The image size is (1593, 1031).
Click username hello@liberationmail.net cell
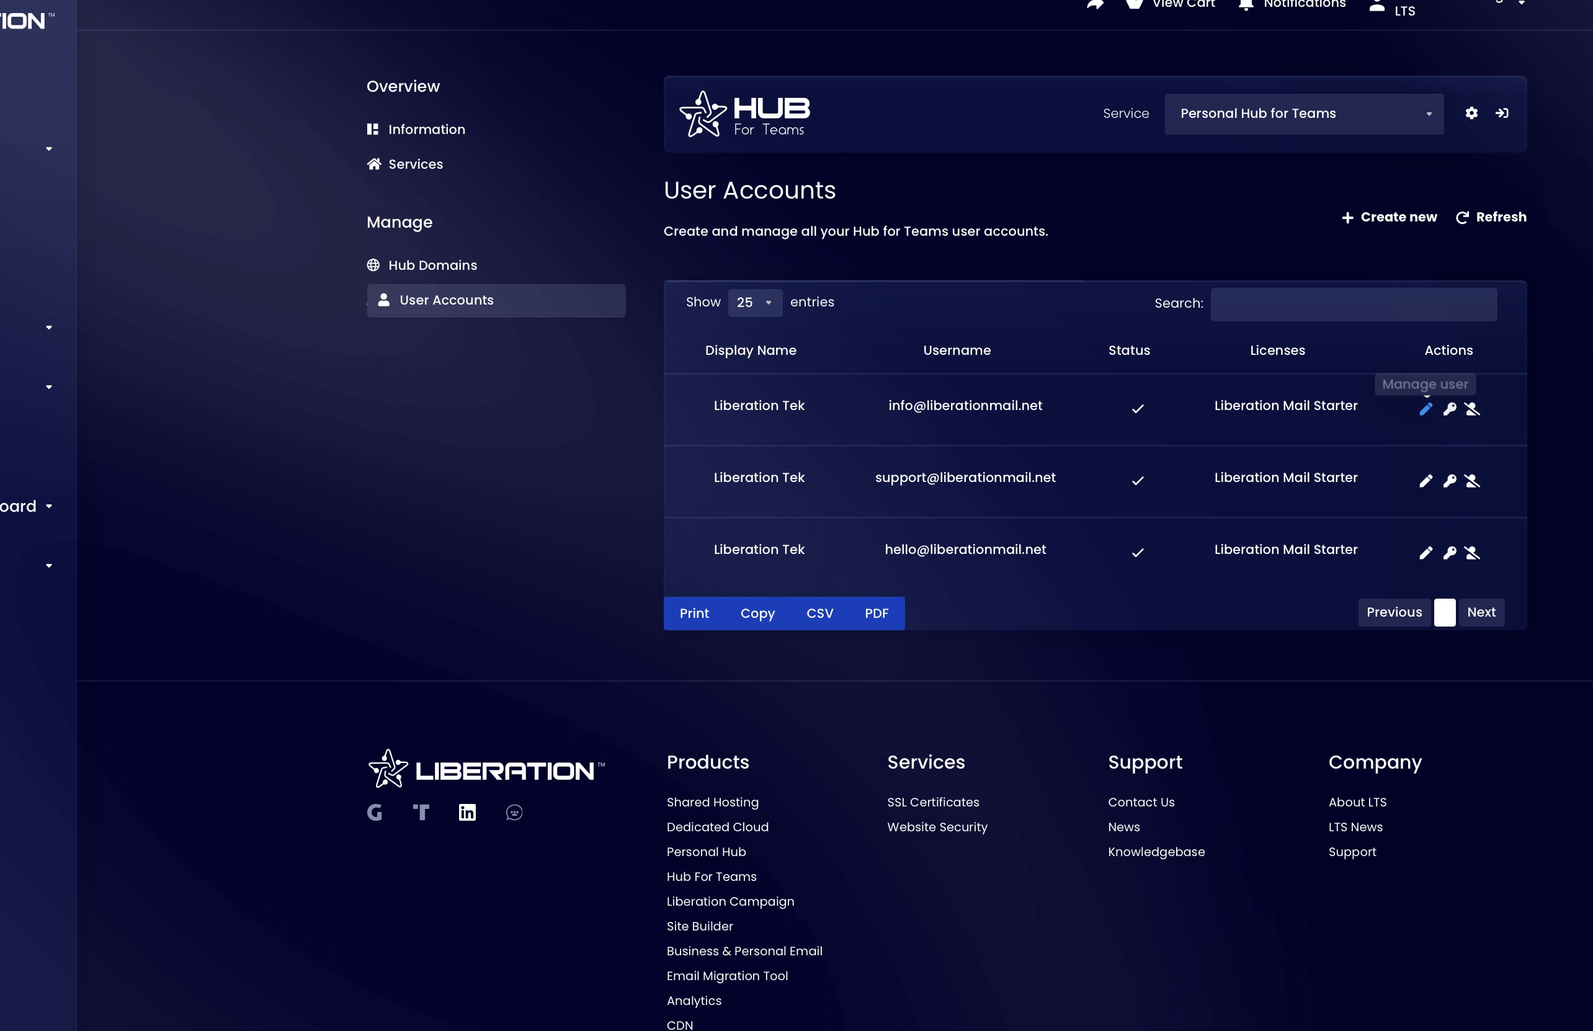[965, 550]
